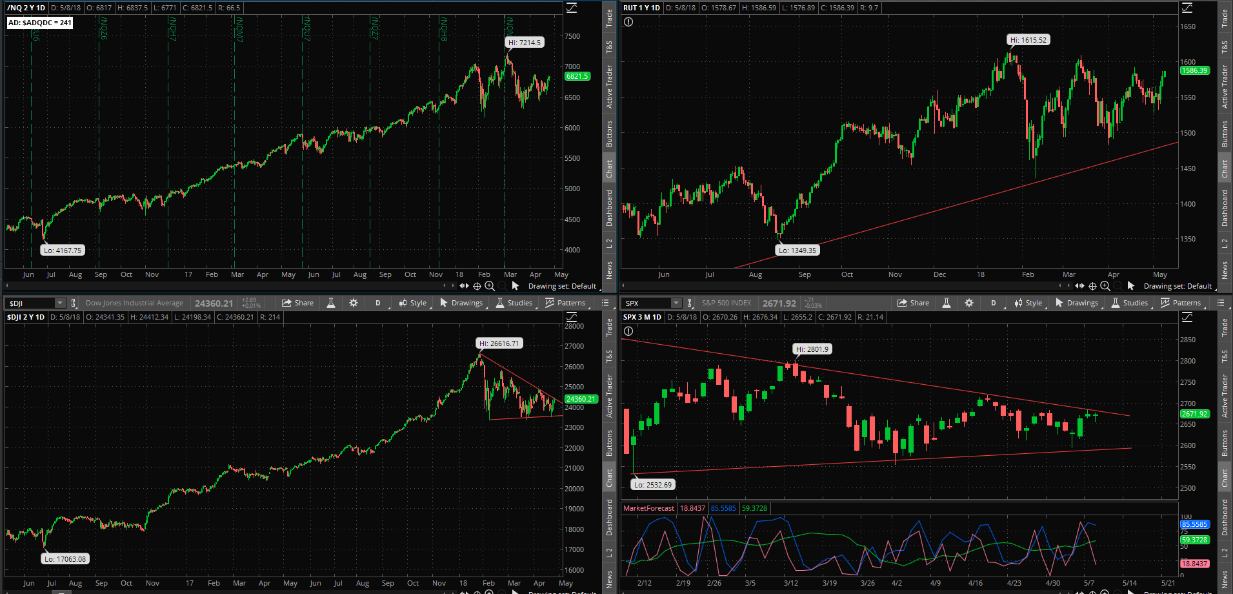The height and width of the screenshot is (594, 1233).
Task: Open the $DJI symbol dropdown arrow
Action: click(60, 303)
